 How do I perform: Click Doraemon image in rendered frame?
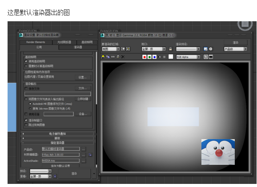coord(218,152)
